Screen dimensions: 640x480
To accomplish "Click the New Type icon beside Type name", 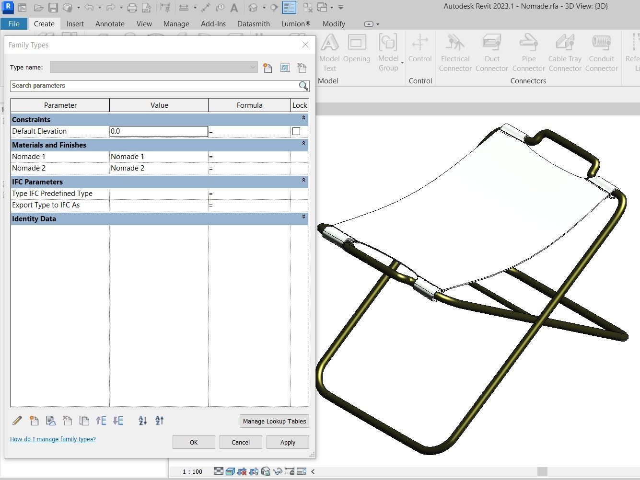I will pyautogui.click(x=268, y=68).
